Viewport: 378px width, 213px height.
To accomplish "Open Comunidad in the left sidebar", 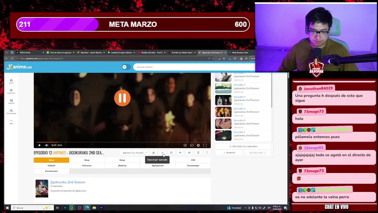I will pos(11,112).
